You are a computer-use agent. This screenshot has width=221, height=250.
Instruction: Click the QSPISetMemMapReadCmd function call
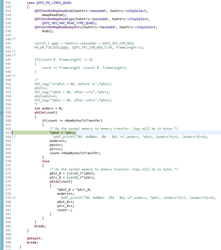[x=53, y=11]
